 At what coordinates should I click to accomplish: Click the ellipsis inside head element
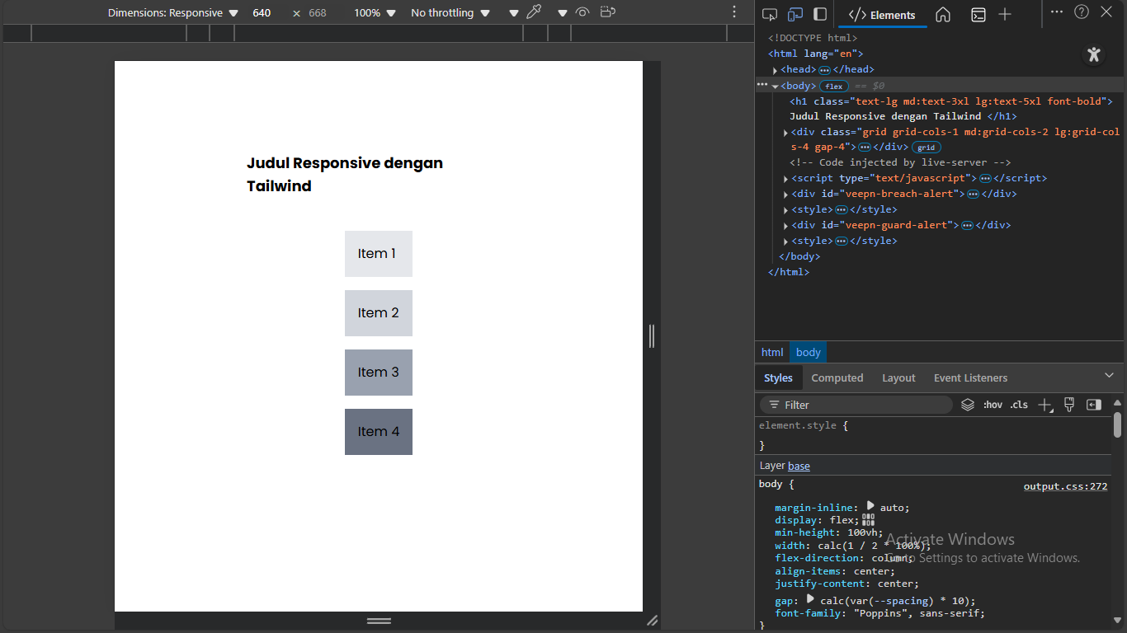(x=824, y=70)
